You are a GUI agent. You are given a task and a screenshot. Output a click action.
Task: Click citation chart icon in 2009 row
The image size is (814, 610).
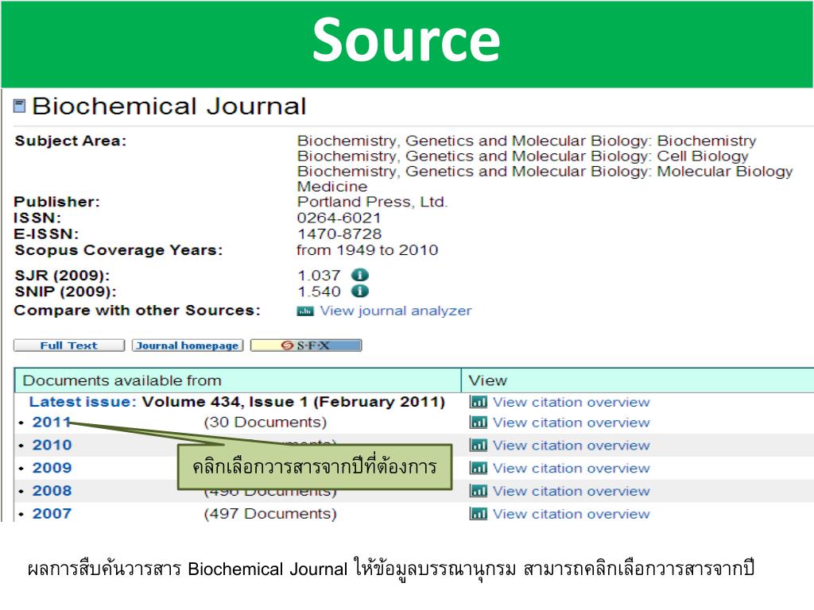pyautogui.click(x=478, y=468)
